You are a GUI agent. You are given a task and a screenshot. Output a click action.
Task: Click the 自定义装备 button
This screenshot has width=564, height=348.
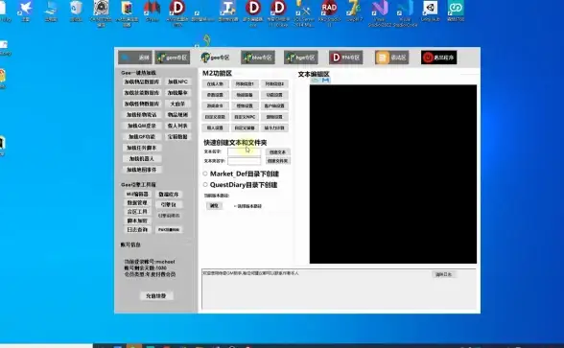[x=245, y=128]
